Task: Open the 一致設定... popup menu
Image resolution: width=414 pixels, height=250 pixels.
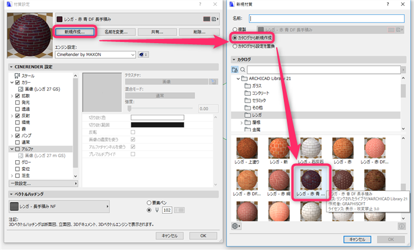Action: pyautogui.click(x=44, y=183)
